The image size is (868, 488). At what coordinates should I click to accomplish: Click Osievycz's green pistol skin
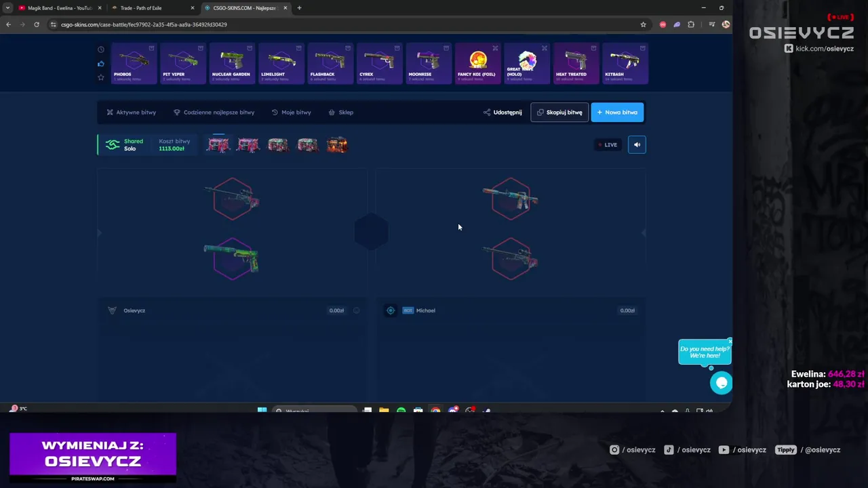tap(232, 258)
